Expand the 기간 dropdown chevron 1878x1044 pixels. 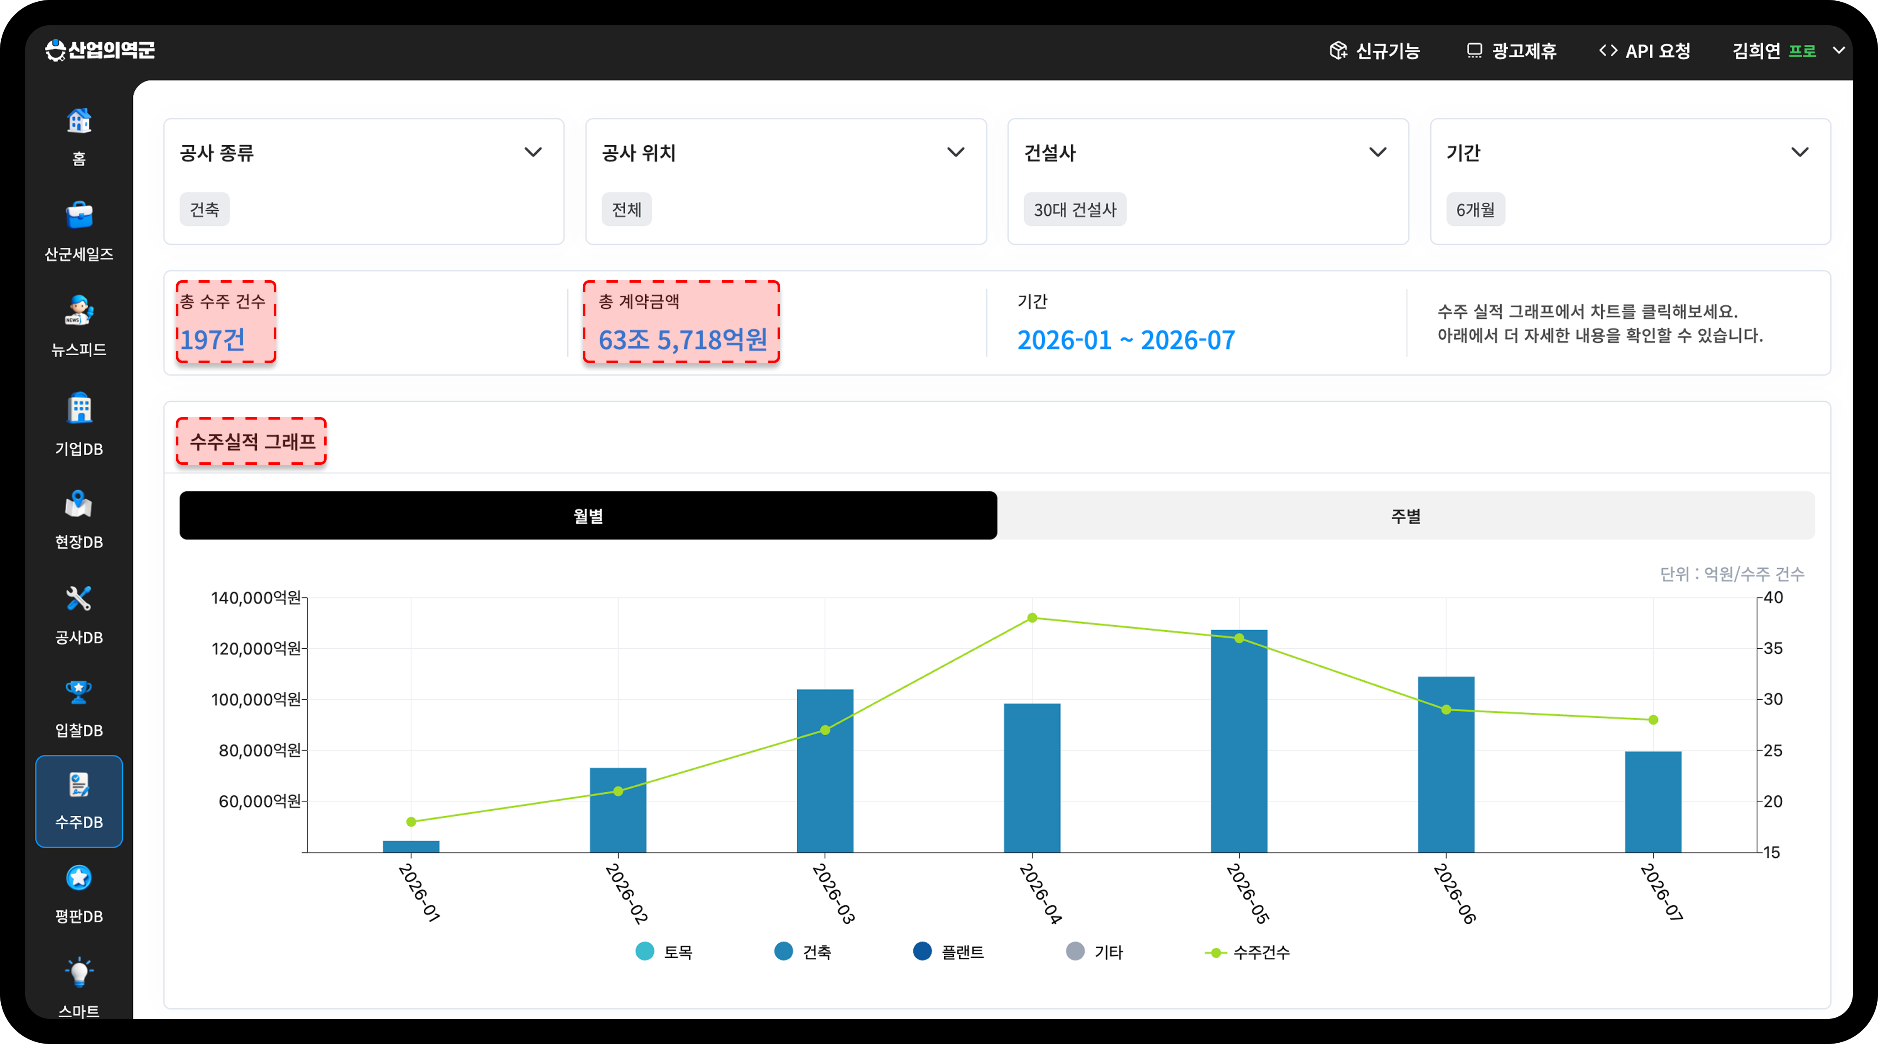pyautogui.click(x=1800, y=152)
